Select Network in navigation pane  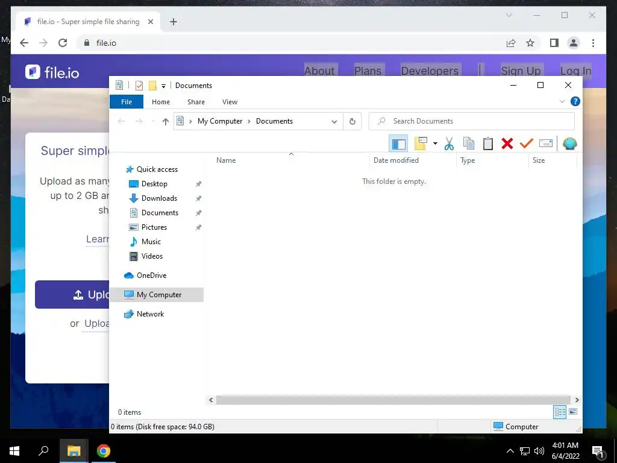[150, 314]
